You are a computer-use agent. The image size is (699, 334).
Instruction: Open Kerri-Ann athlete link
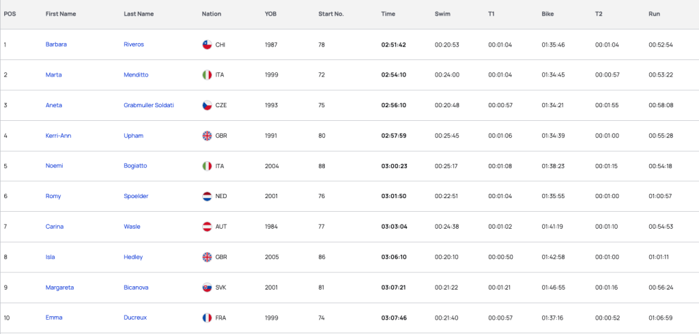pos(58,135)
